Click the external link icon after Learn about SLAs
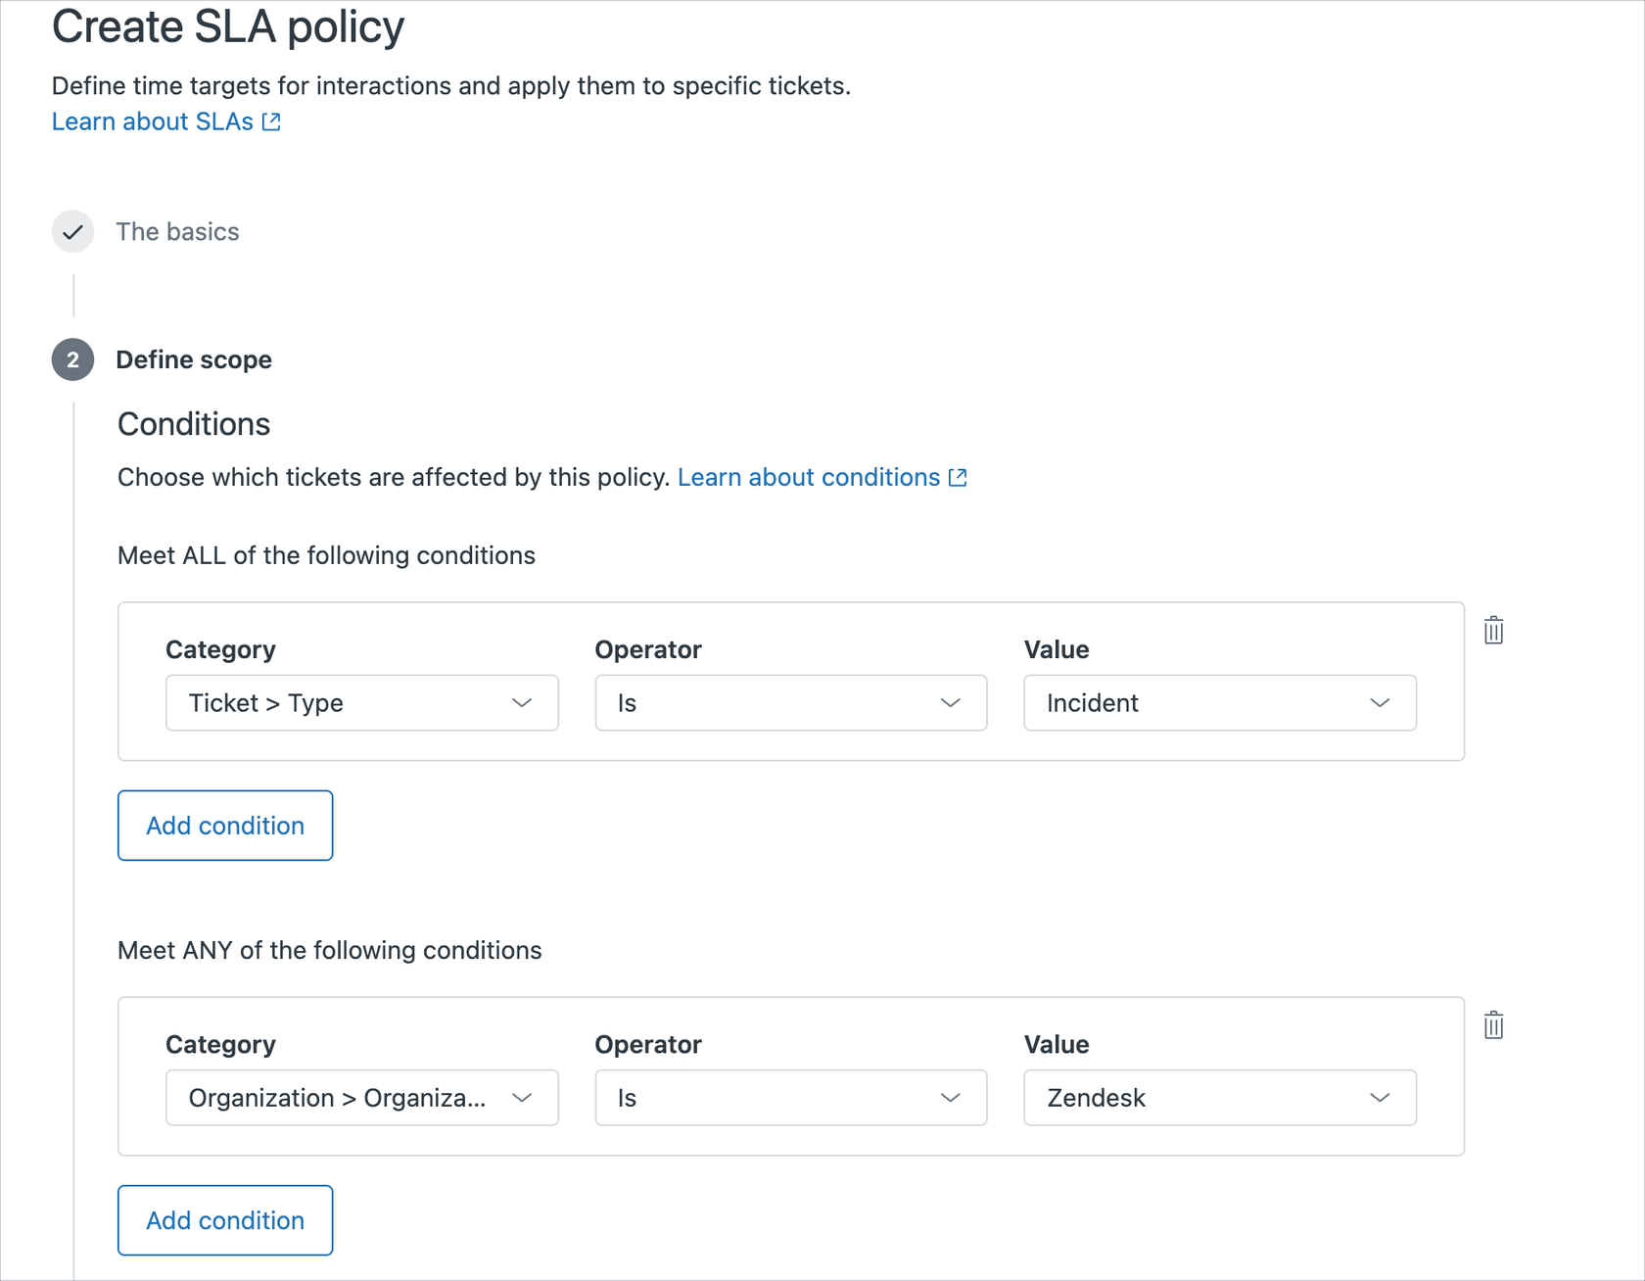The width and height of the screenshot is (1645, 1281). pyautogui.click(x=271, y=121)
